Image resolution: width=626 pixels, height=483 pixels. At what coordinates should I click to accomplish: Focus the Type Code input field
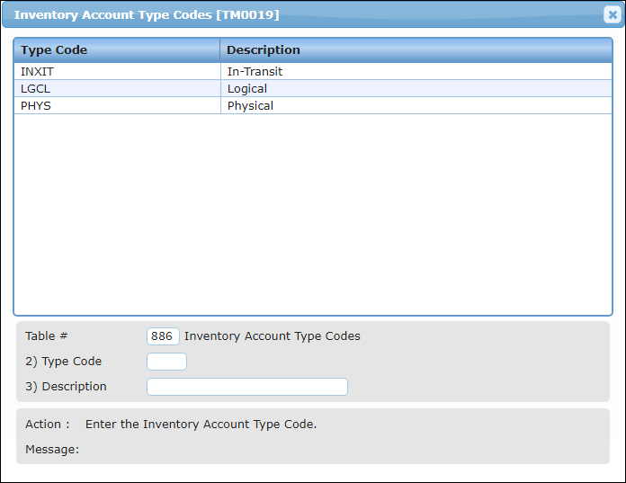[x=166, y=362]
